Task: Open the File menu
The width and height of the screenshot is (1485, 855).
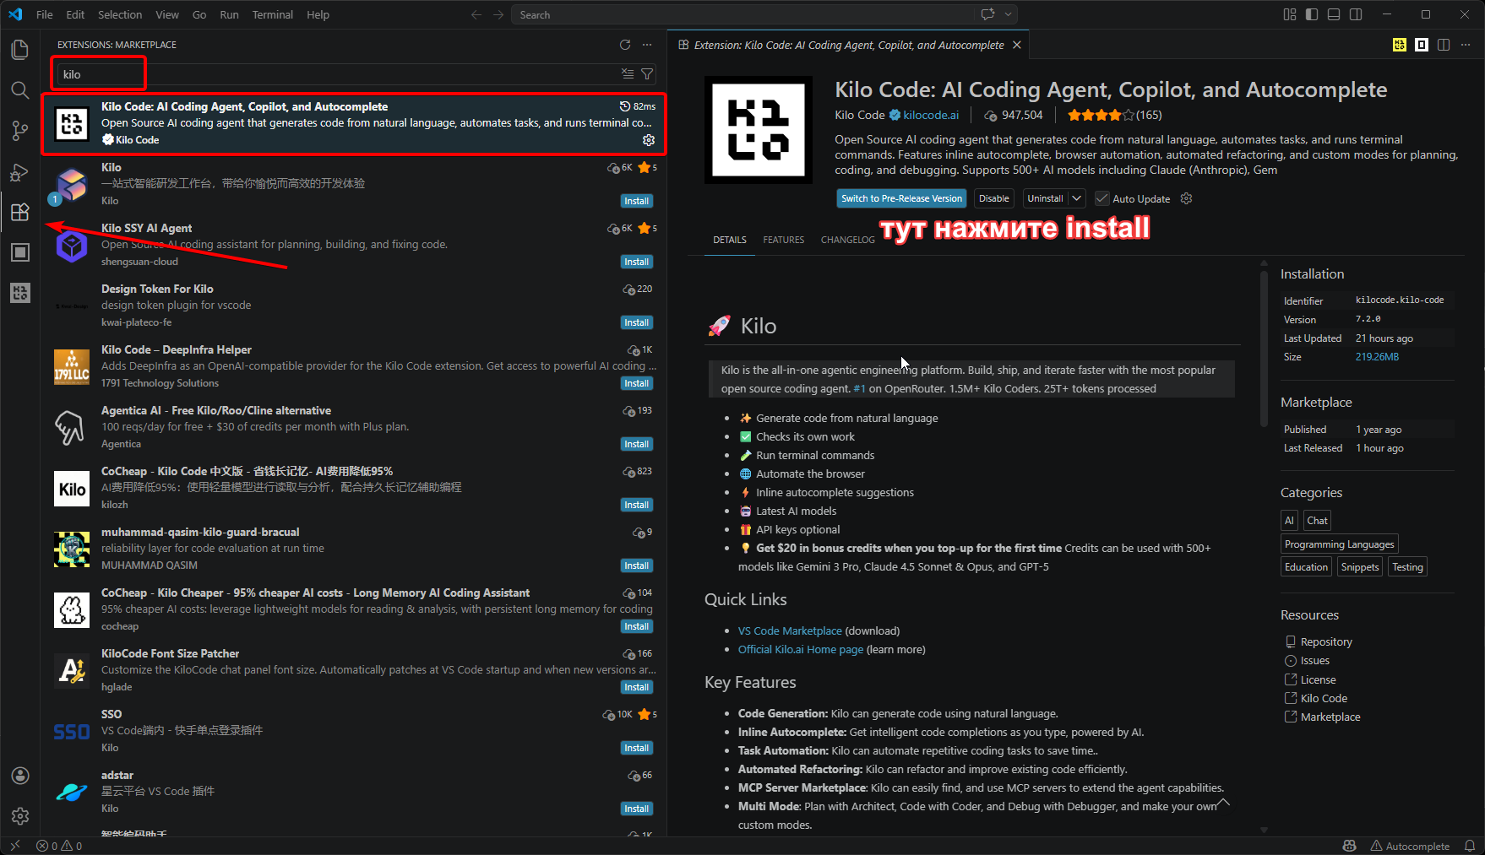Action: click(x=45, y=14)
